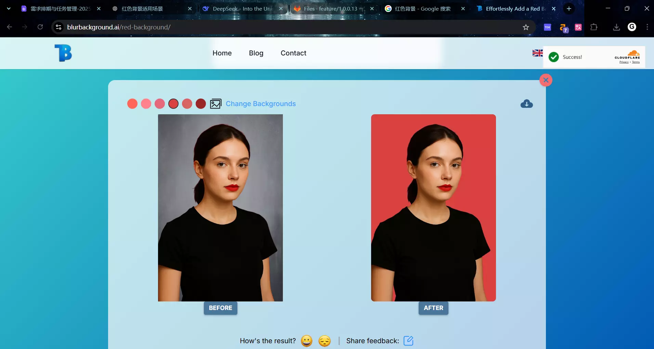Switch to Effortlessly Add a Red tab
The image size is (654, 349).
(x=516, y=9)
